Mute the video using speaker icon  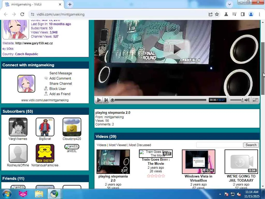point(247,100)
